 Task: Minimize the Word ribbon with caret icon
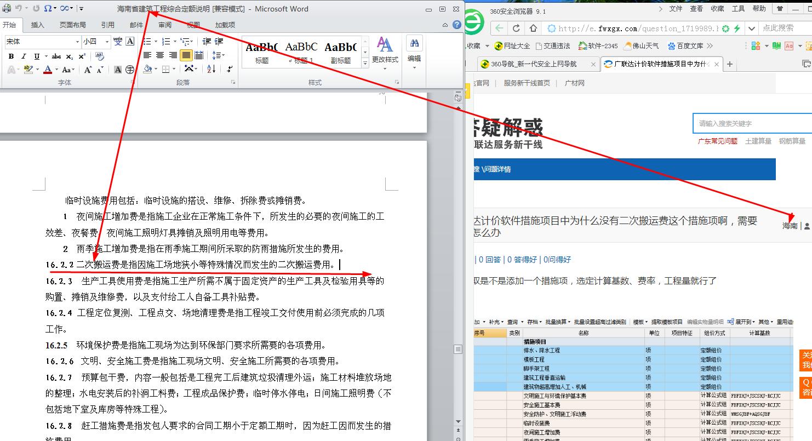(445, 25)
